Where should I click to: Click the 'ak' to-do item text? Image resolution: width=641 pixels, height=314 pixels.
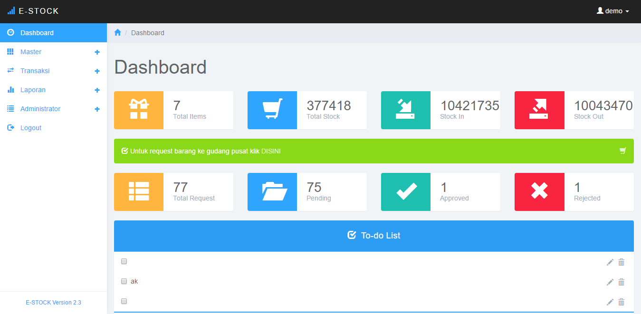pyautogui.click(x=134, y=281)
